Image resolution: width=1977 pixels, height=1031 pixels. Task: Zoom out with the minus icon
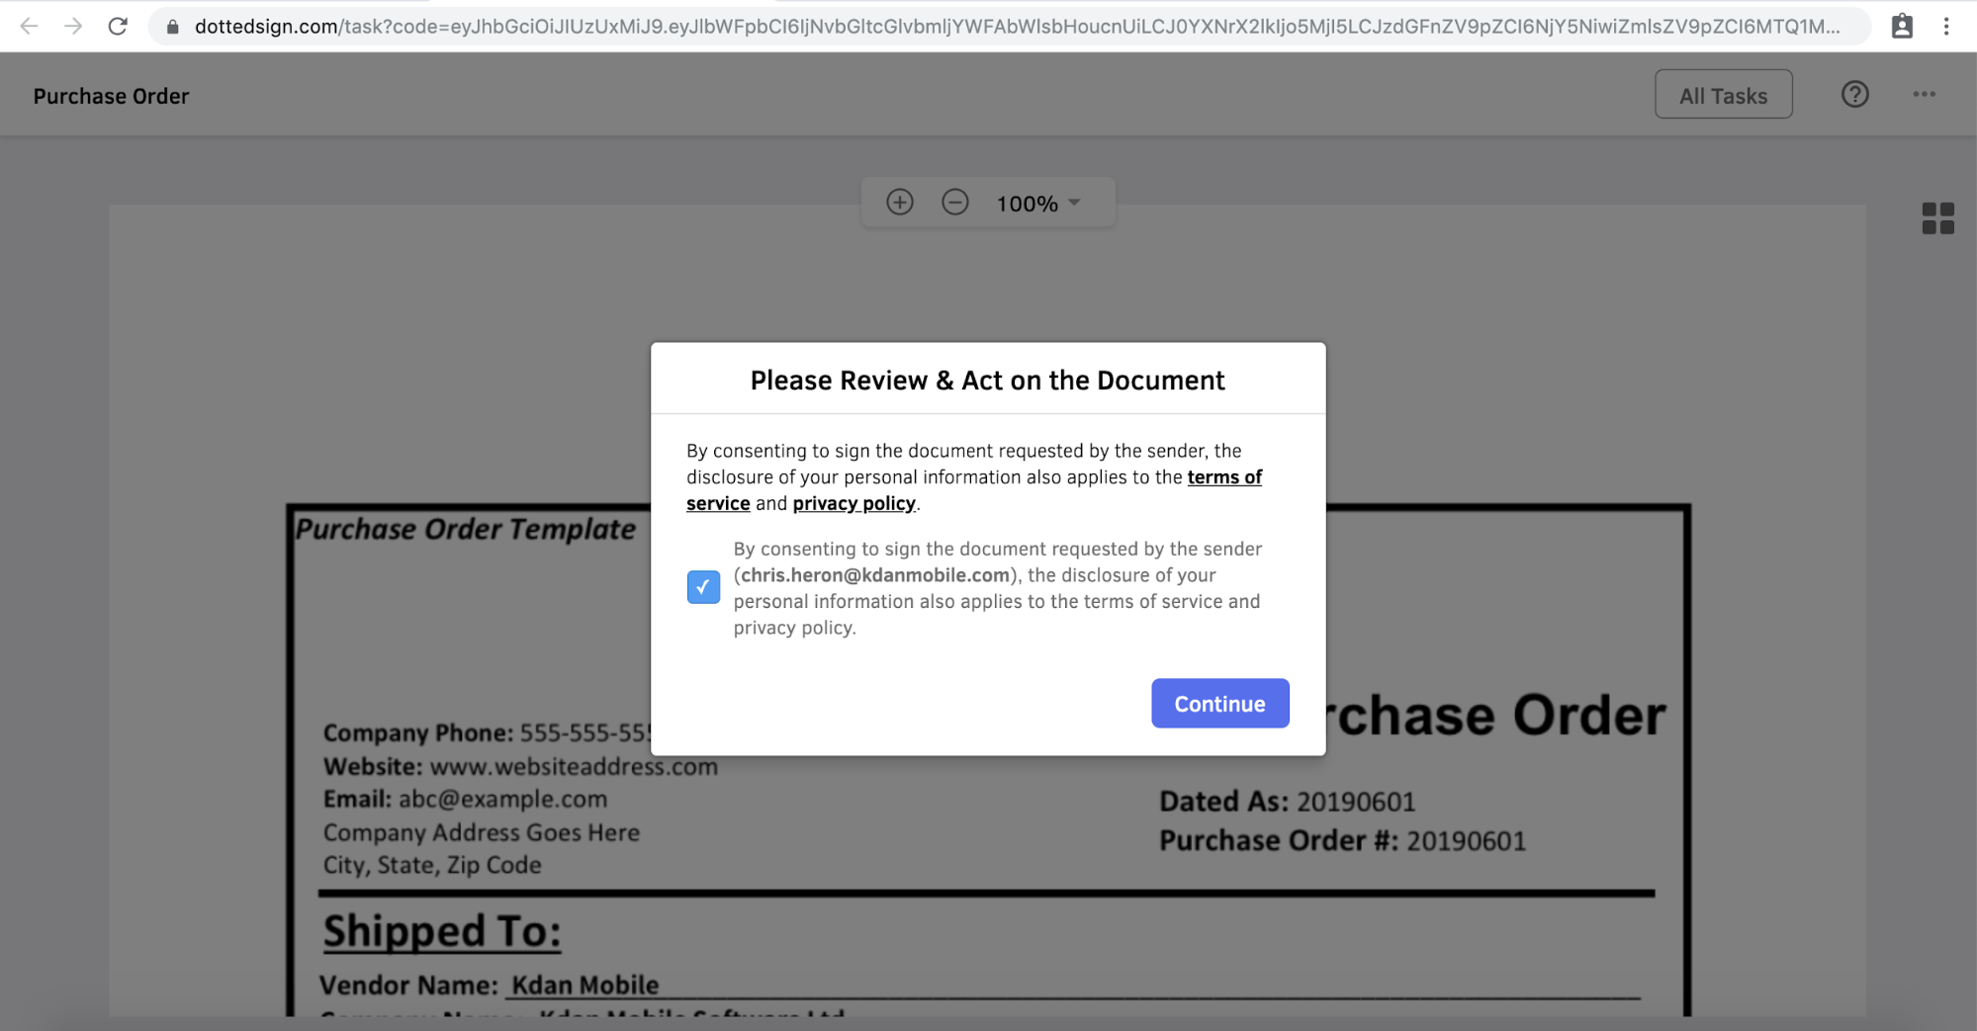pos(954,203)
